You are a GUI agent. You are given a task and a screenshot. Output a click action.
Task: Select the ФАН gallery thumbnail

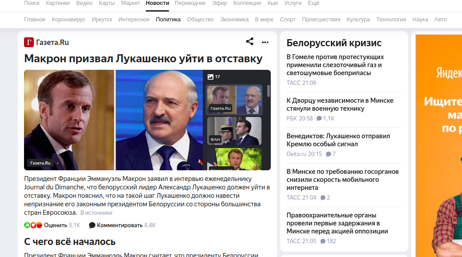click(234, 131)
